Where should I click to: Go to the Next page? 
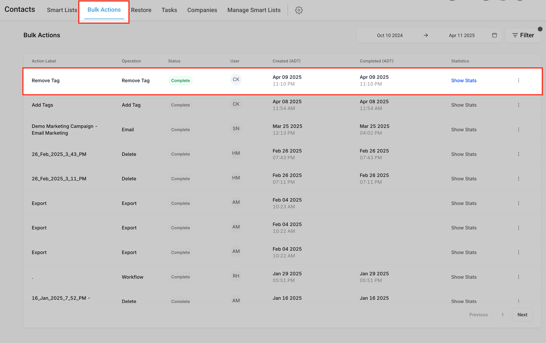[522, 315]
